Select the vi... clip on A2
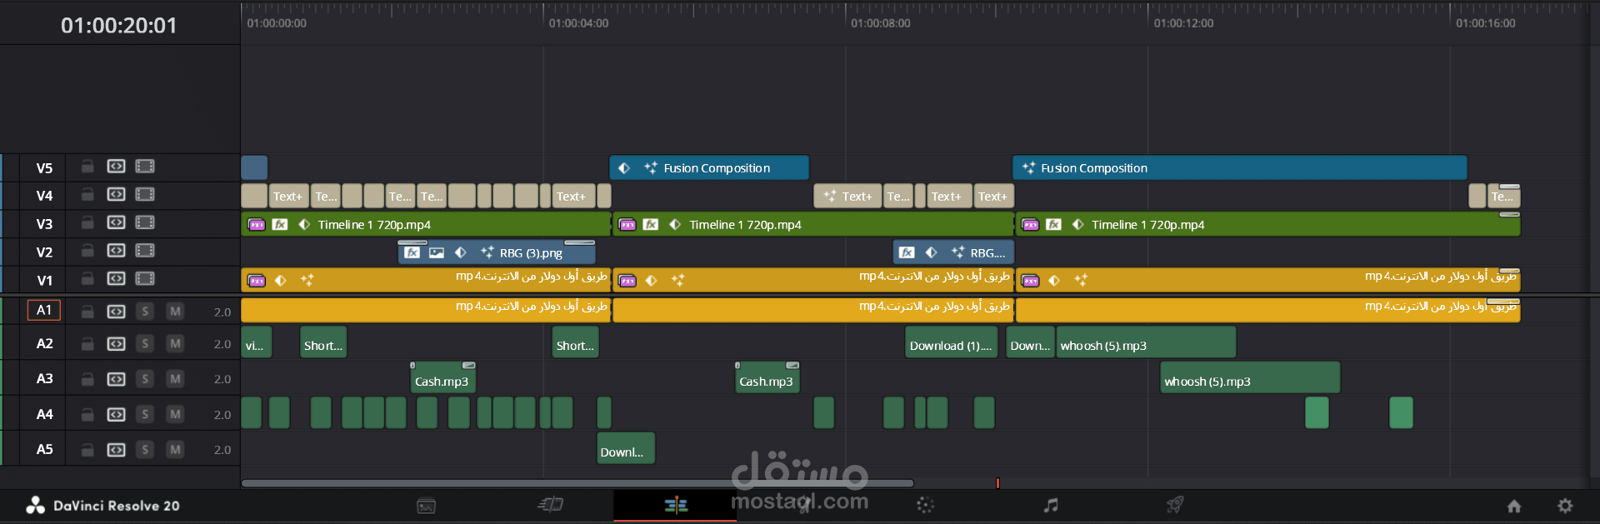The image size is (1600, 524). pyautogui.click(x=257, y=343)
